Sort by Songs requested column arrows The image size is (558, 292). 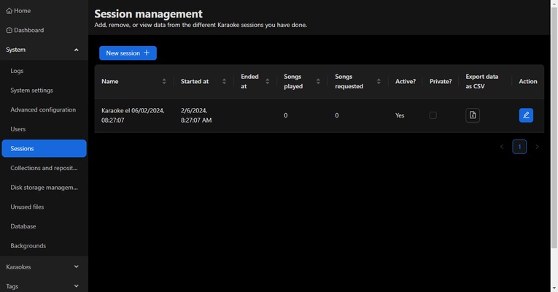[377, 82]
